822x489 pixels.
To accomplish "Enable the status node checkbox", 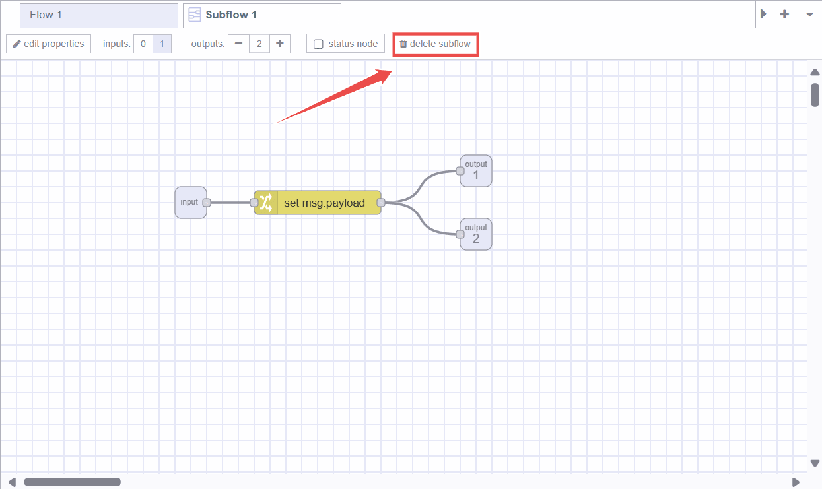I will pyautogui.click(x=319, y=44).
